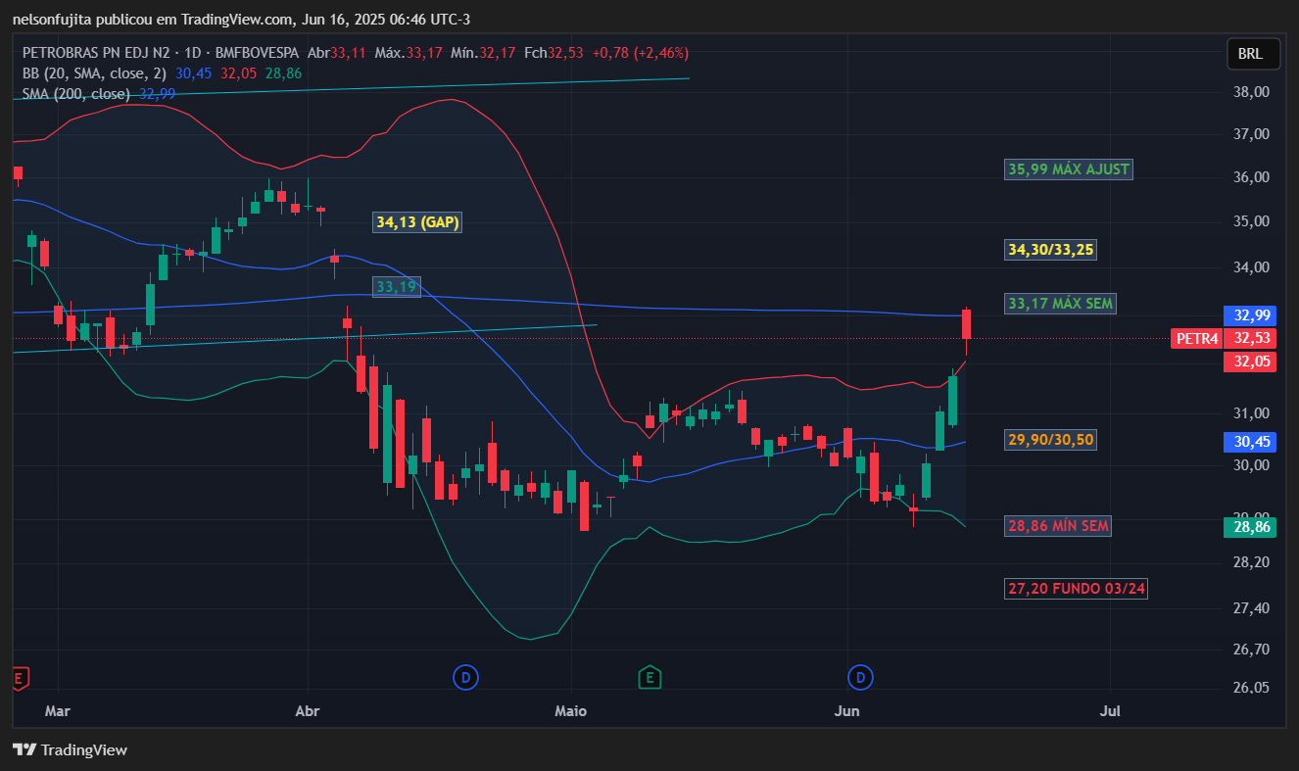Click the blue dividend D marker in April
The image size is (1299, 771).
[x=466, y=677]
